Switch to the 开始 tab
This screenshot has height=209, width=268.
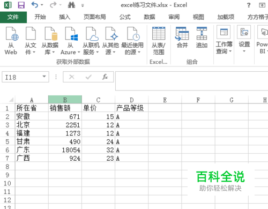point(40,17)
